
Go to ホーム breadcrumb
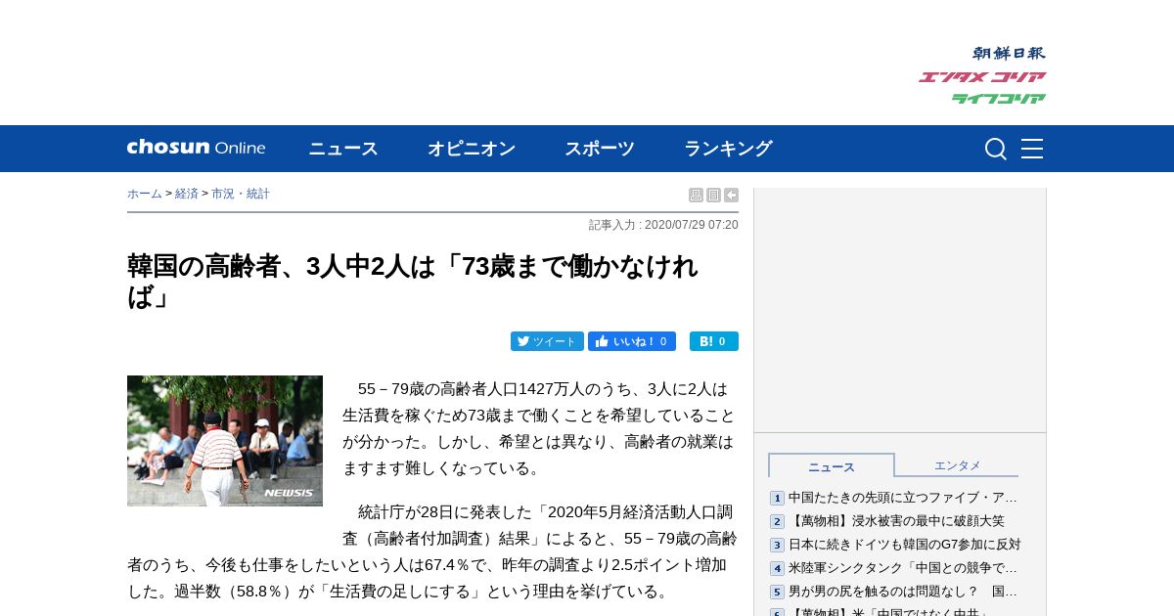point(145,194)
